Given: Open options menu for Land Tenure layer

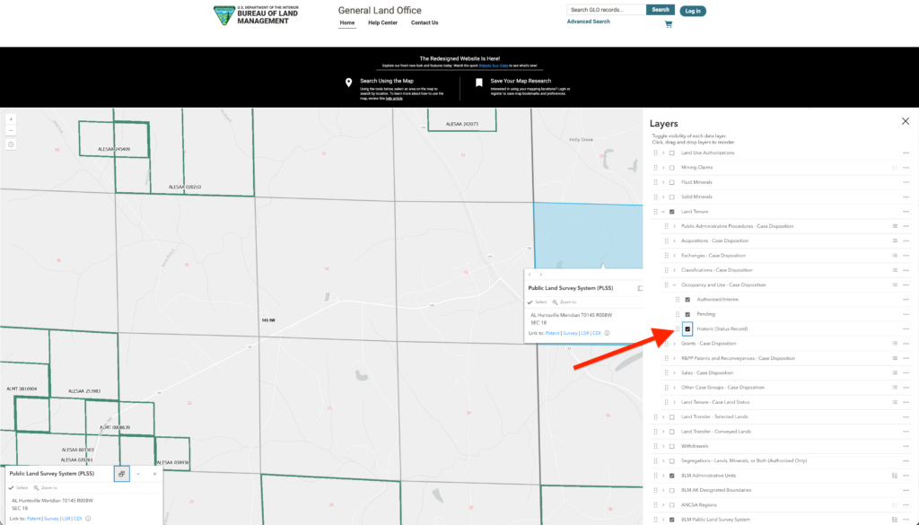Looking at the screenshot, I should click(x=906, y=212).
